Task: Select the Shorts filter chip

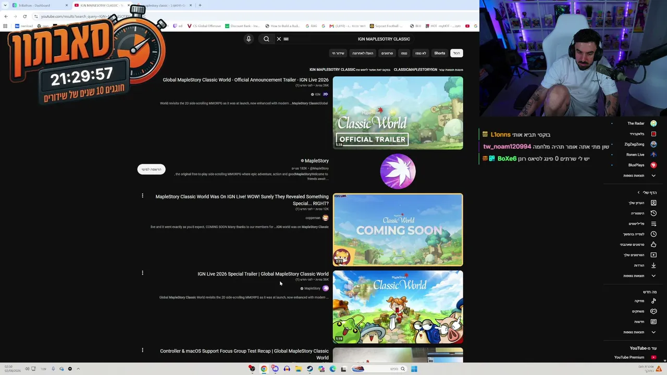Action: tap(440, 53)
